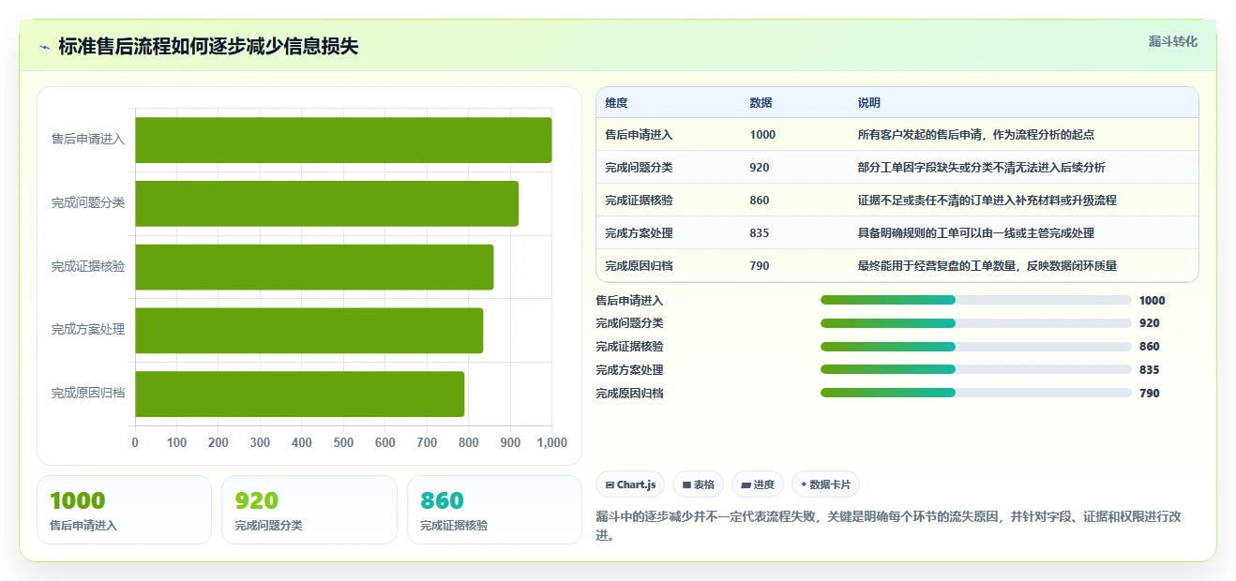Click the progress bar for 完成原因归档
The image size is (1236, 581).
[x=975, y=393]
